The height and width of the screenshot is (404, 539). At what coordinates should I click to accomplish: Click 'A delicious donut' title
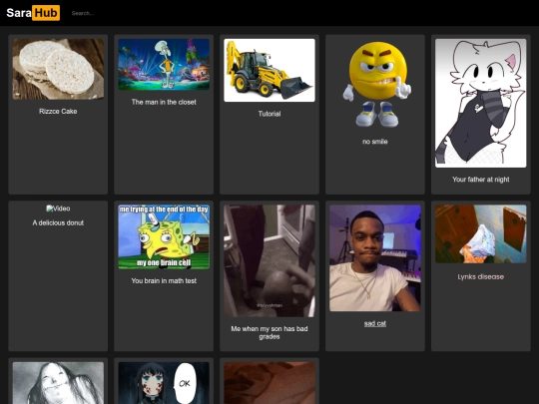[58, 223]
